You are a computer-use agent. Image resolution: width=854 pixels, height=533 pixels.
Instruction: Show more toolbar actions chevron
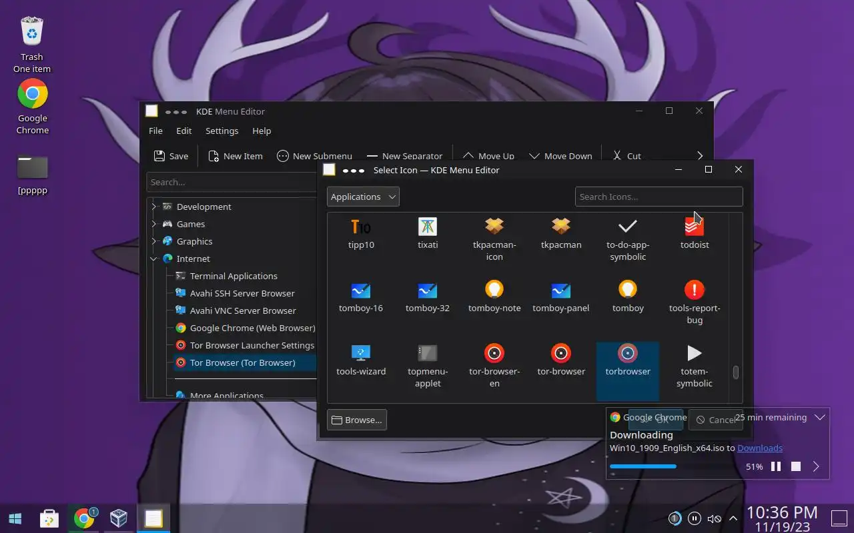[x=700, y=156]
